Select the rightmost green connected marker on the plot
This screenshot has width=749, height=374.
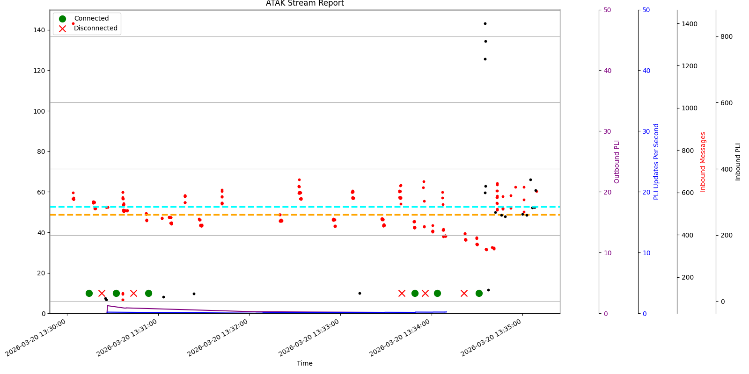point(479,293)
